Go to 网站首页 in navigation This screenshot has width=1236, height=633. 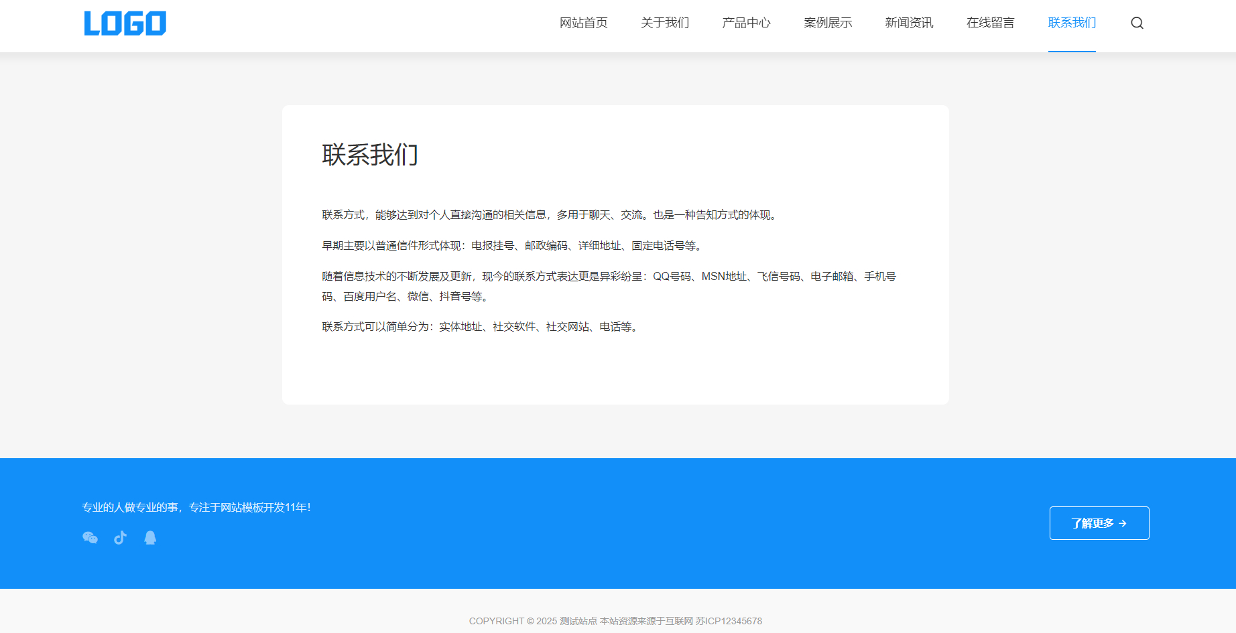583,23
